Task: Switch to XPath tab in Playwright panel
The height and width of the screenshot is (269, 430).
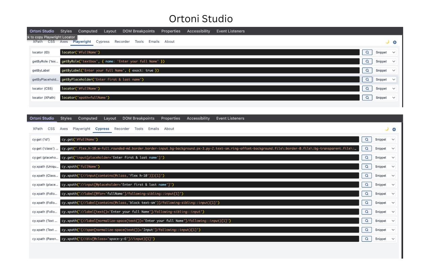Action: pos(38,42)
